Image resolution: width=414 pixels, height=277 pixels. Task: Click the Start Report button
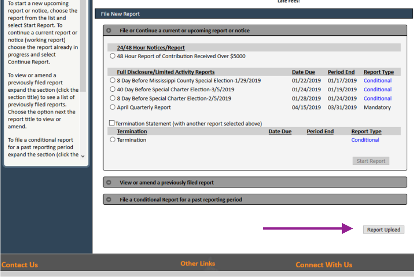click(x=371, y=161)
